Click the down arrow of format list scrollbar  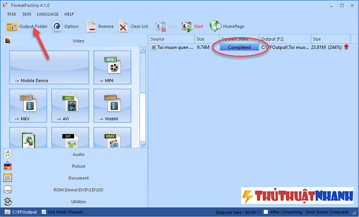143,145
